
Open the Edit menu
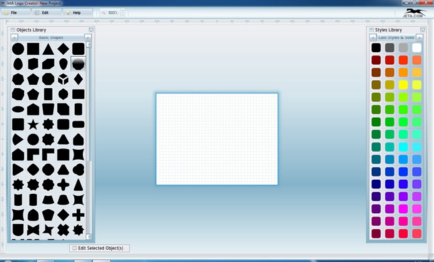point(47,13)
